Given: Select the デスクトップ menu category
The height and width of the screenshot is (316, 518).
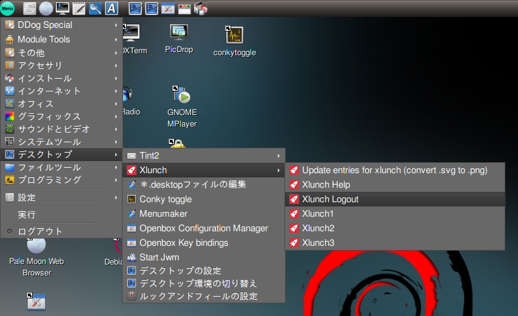Looking at the screenshot, I should (62, 155).
